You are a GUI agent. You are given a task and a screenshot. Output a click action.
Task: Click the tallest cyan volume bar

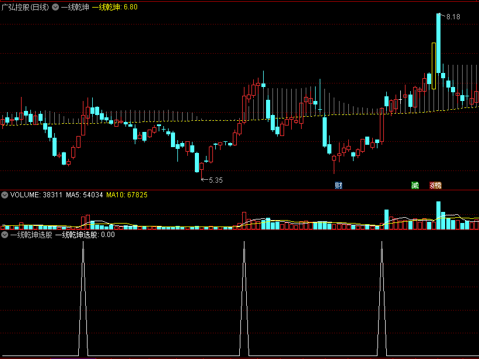coord(439,215)
